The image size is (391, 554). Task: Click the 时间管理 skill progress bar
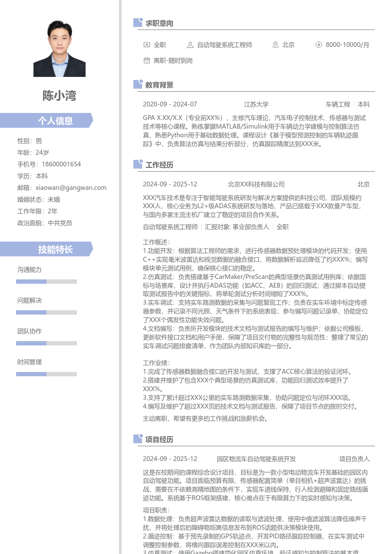coord(46,374)
